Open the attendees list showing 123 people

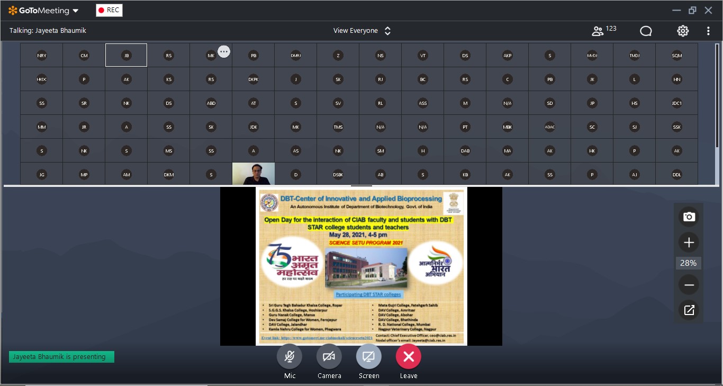click(603, 31)
